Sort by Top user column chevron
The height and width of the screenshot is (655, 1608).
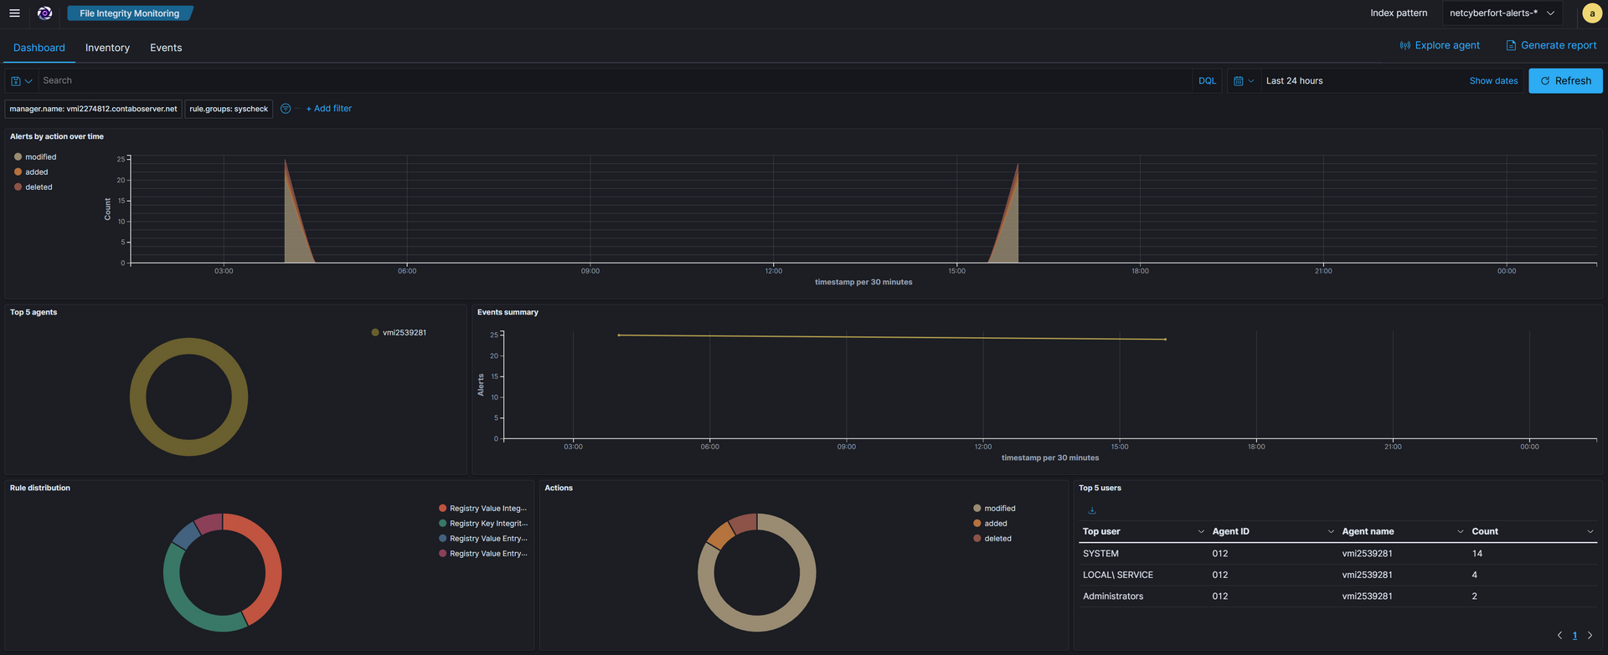(x=1201, y=532)
